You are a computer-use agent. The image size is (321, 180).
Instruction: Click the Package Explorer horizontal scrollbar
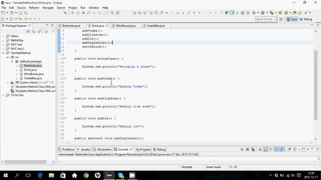[26, 161]
